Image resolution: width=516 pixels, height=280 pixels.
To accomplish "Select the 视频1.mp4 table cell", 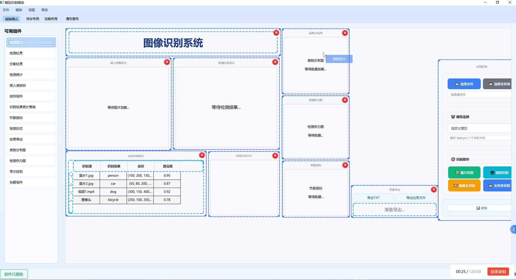I will coord(86,192).
